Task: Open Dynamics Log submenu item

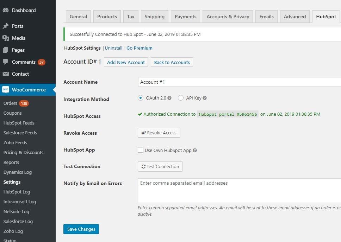Action: coord(18,172)
